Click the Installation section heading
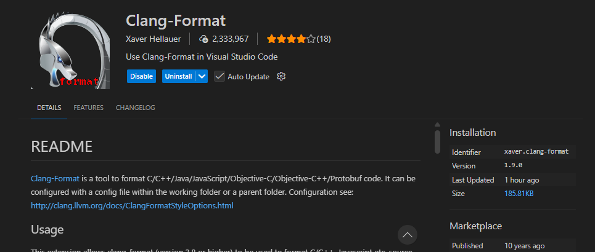 [x=472, y=132]
